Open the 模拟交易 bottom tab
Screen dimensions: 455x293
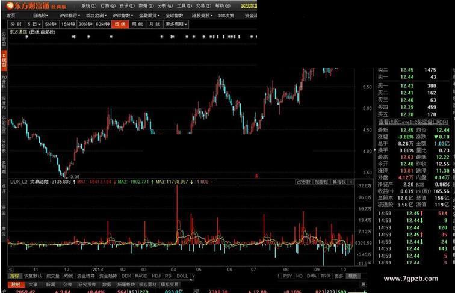[x=170, y=285]
